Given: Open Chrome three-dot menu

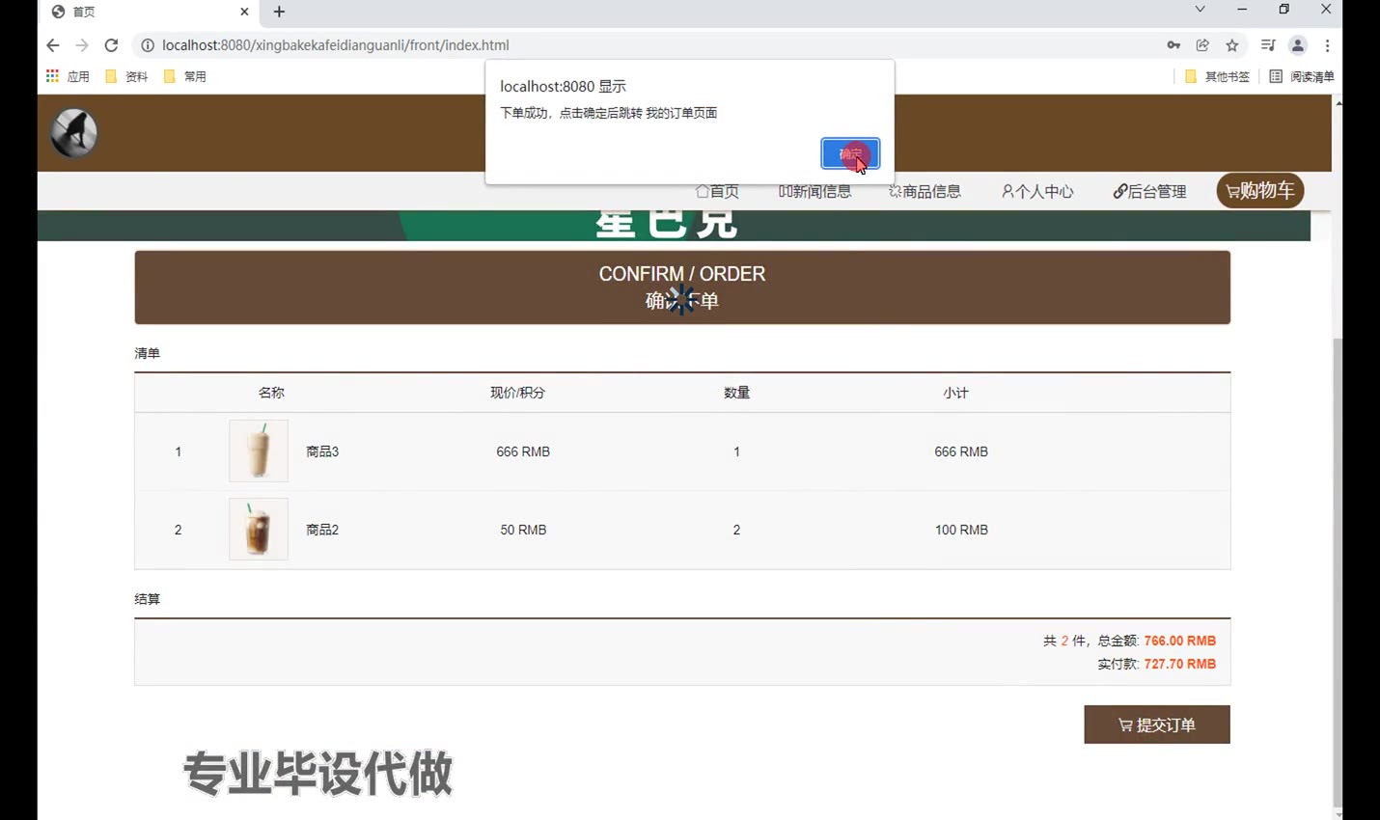Looking at the screenshot, I should [1328, 45].
